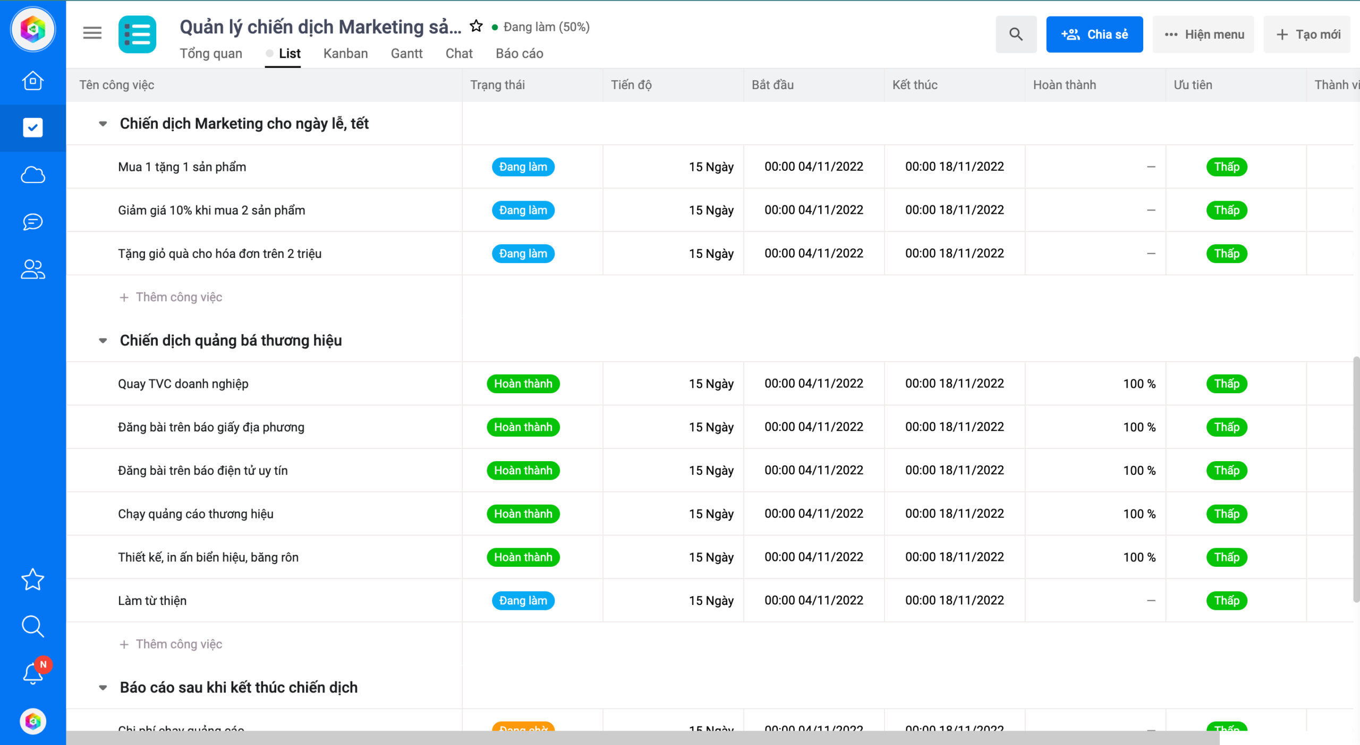Add task under the quảng bá thương hiệu group
This screenshot has height=745, width=1360.
[x=171, y=644]
